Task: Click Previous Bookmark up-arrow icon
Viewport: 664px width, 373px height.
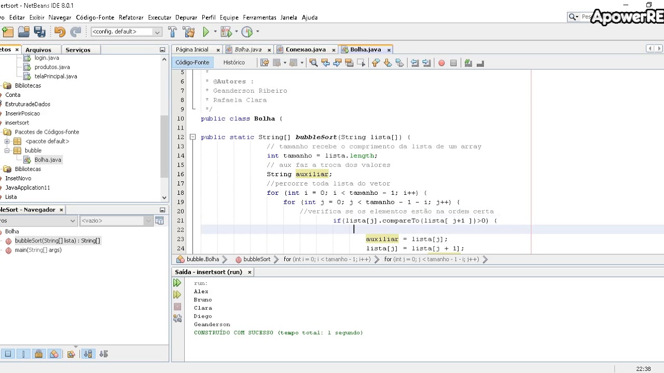Action: 376,63
